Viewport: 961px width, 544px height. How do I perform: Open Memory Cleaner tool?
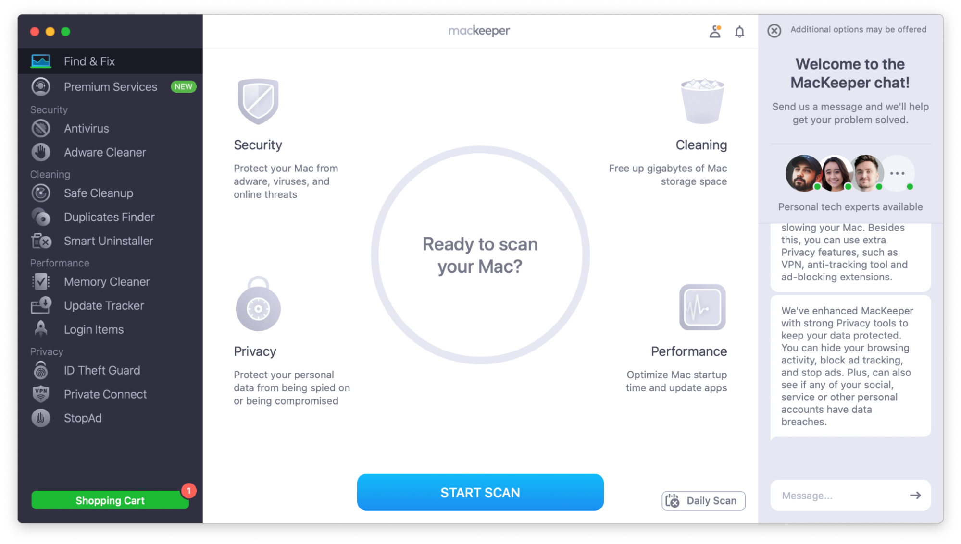(110, 282)
